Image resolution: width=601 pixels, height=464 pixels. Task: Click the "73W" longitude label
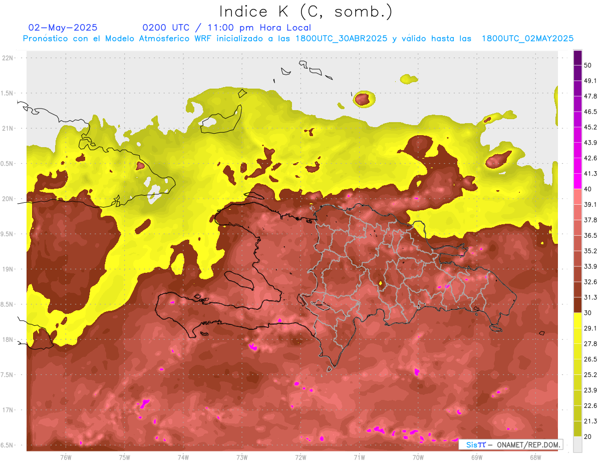[x=242, y=457]
